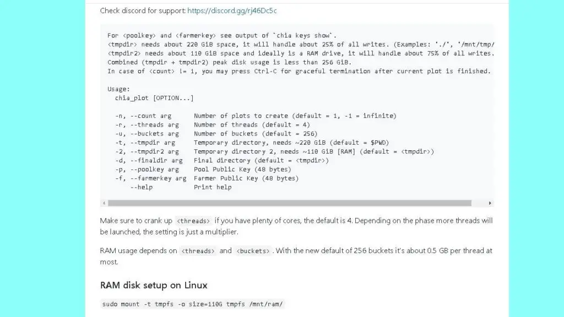Click the horizontal scrollbar thumb in the code block

pos(289,203)
